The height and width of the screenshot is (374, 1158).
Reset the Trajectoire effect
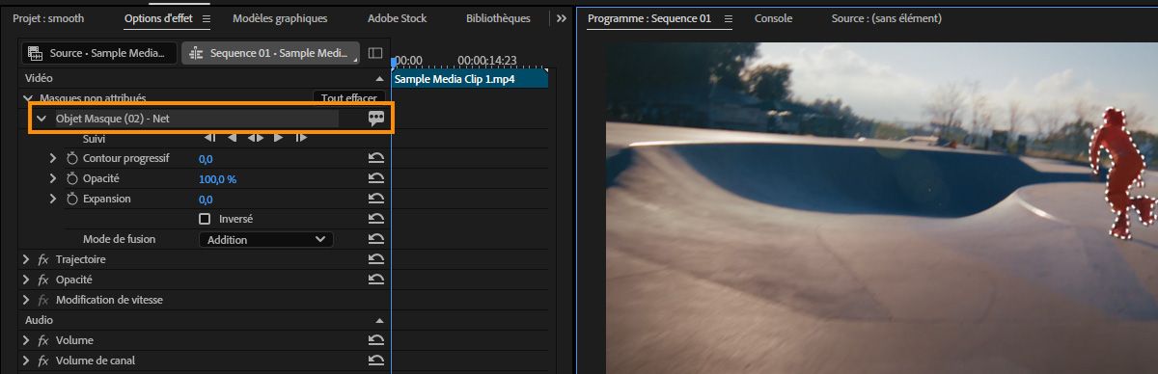click(x=376, y=259)
